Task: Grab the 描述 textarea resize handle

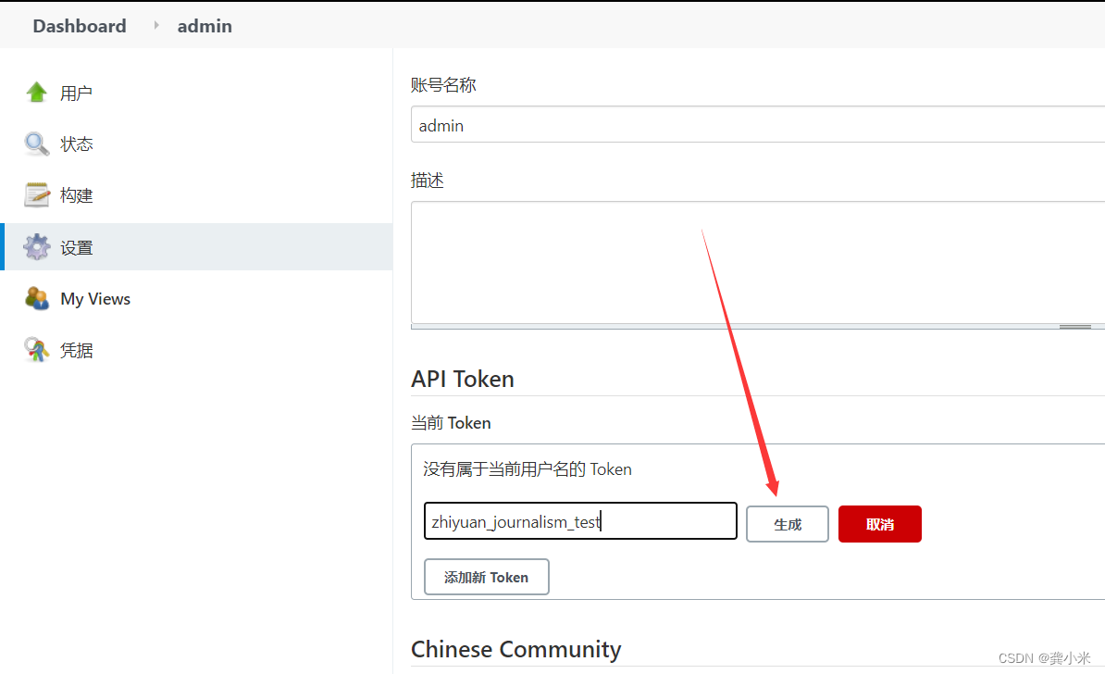Action: (1074, 327)
